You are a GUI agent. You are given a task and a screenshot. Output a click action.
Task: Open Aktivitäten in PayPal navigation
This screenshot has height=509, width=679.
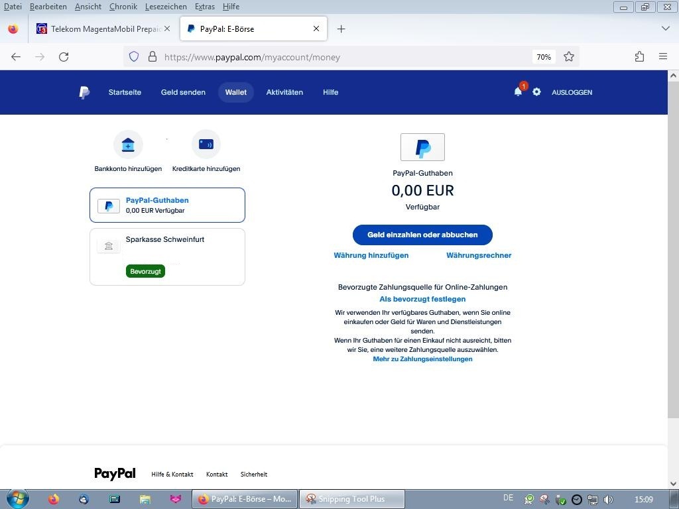click(284, 92)
